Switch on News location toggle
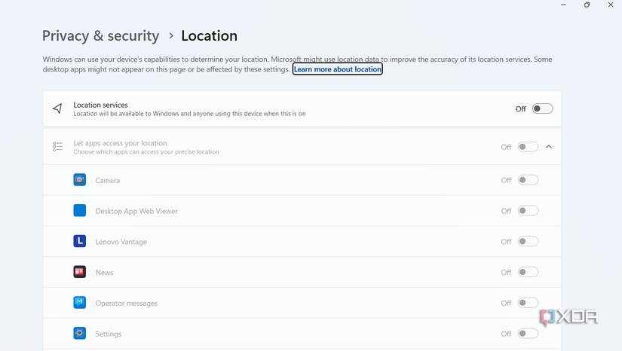Image resolution: width=622 pixels, height=351 pixels. tap(528, 272)
